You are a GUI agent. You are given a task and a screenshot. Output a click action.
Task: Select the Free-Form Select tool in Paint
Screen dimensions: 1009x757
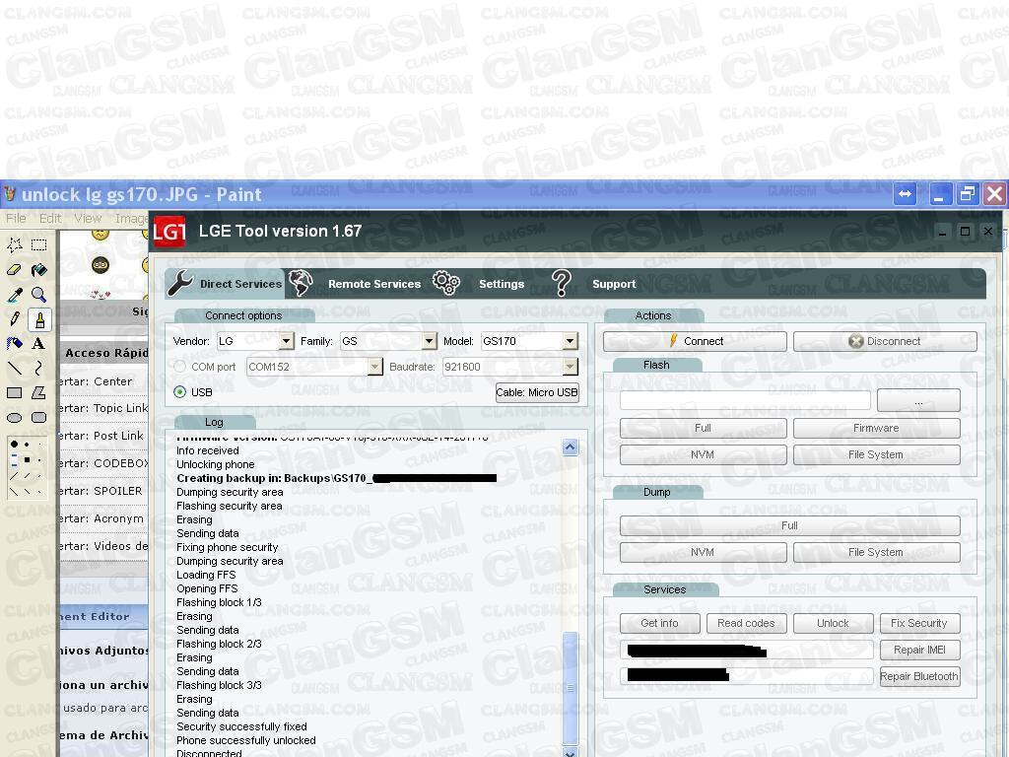click(x=14, y=244)
